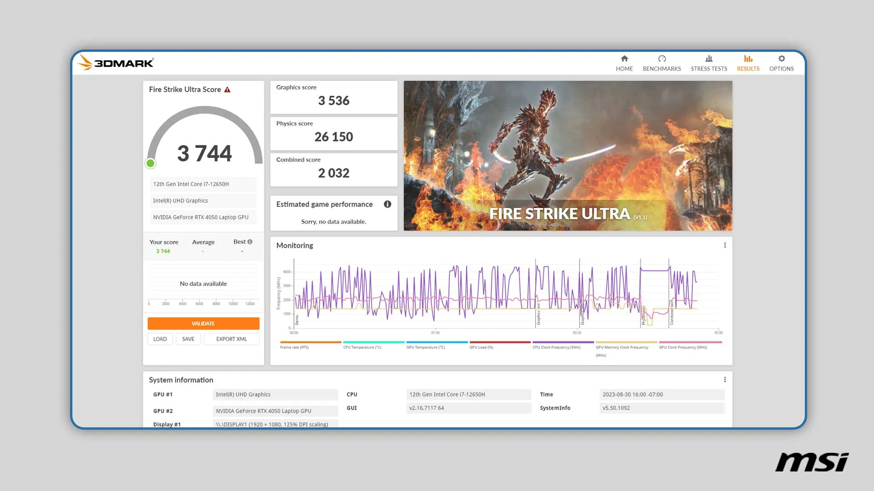Screen dimensions: 874x491
Task: Click the Sorry, no data available message
Action: (334, 222)
